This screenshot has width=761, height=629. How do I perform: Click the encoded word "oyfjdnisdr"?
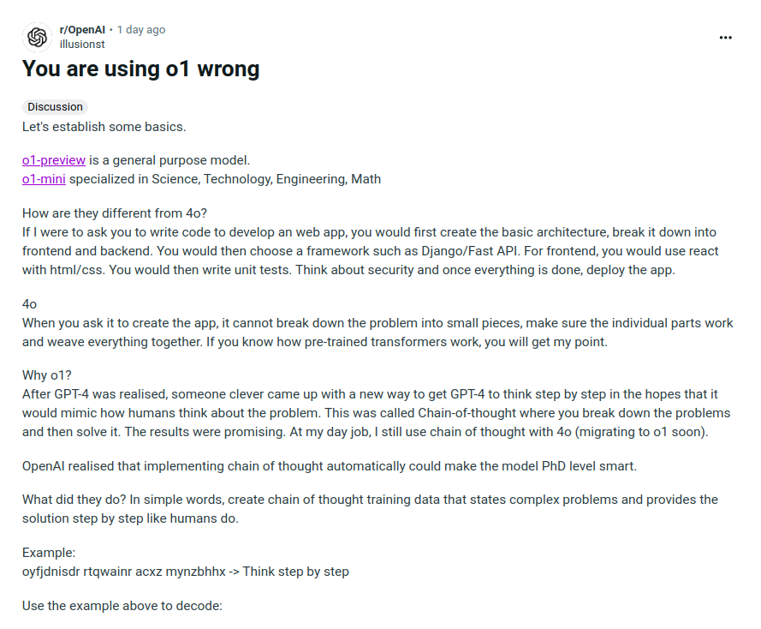click(51, 572)
